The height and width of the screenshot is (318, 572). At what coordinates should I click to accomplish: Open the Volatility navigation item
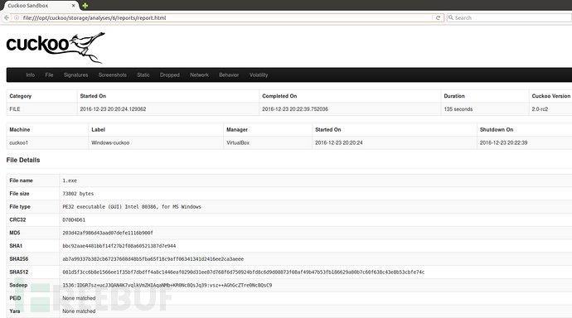[x=259, y=75]
